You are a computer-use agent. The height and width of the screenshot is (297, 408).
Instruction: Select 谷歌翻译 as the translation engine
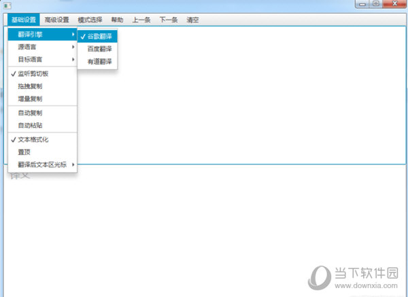(x=97, y=37)
